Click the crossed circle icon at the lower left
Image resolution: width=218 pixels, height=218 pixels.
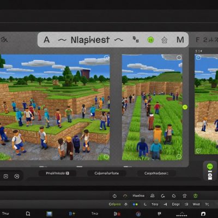17,176
